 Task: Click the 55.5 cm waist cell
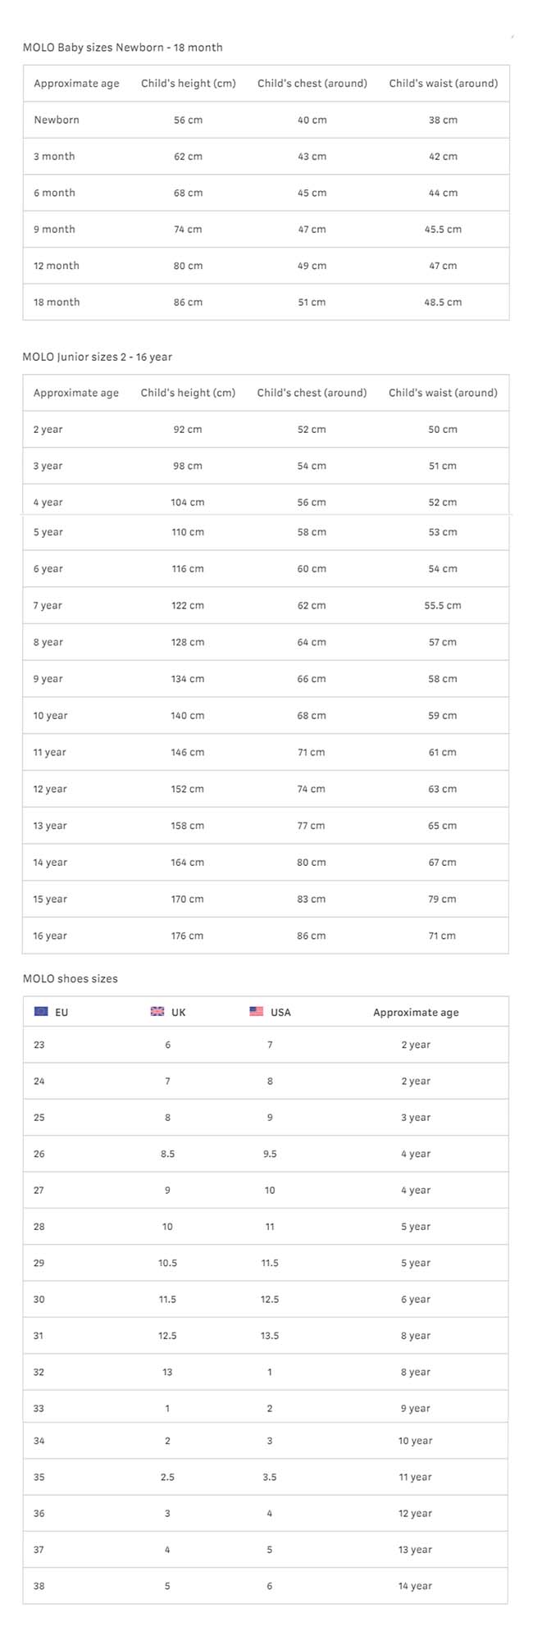pos(443,605)
